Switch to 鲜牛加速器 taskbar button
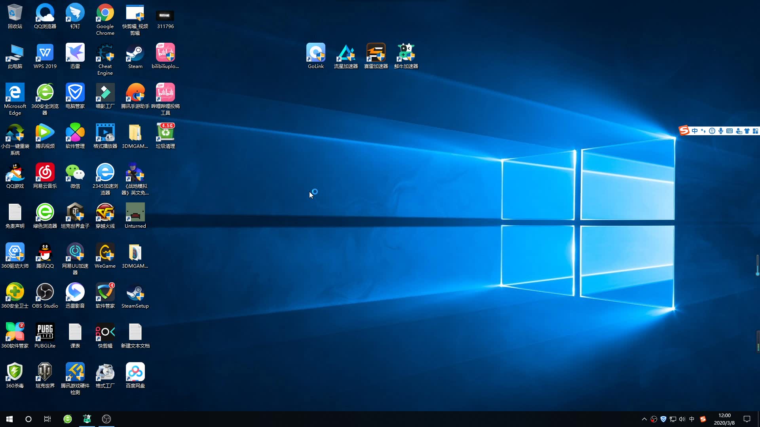760x427 pixels. (87, 419)
